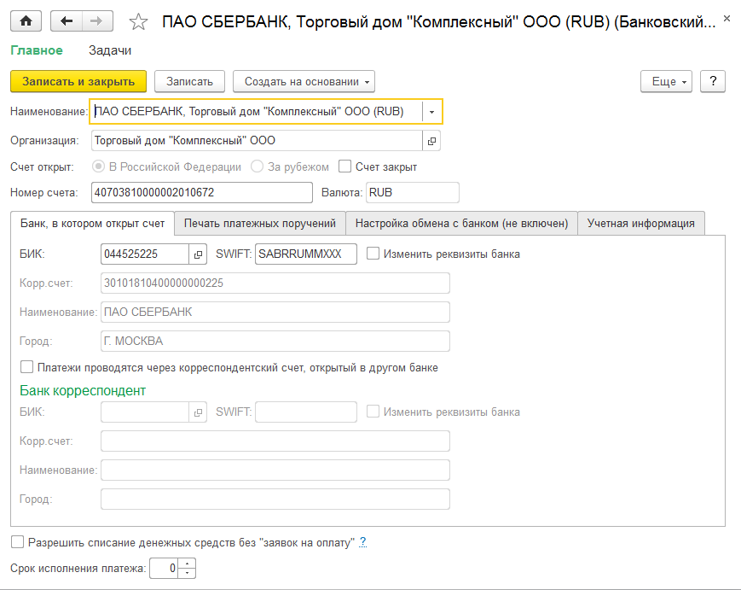Click the 'Банк корреспондент' heading
Image resolution: width=741 pixels, height=590 pixels.
point(83,391)
